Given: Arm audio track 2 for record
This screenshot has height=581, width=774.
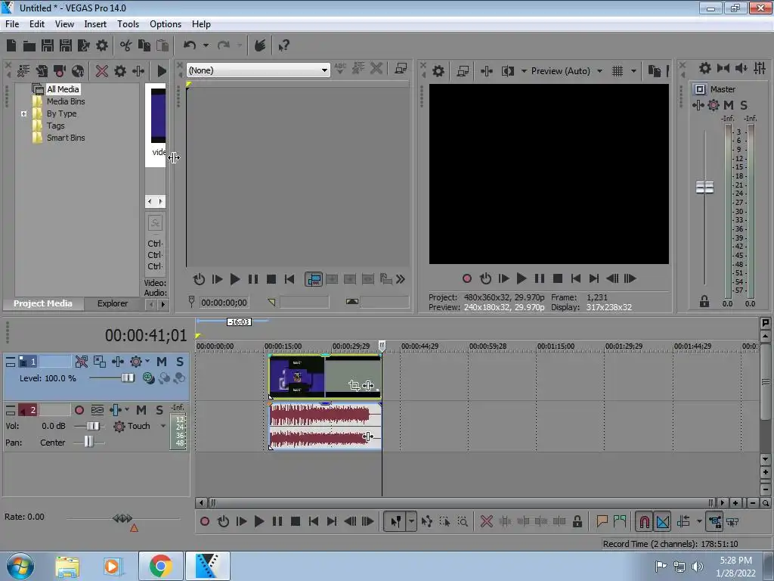Looking at the screenshot, I should (79, 410).
